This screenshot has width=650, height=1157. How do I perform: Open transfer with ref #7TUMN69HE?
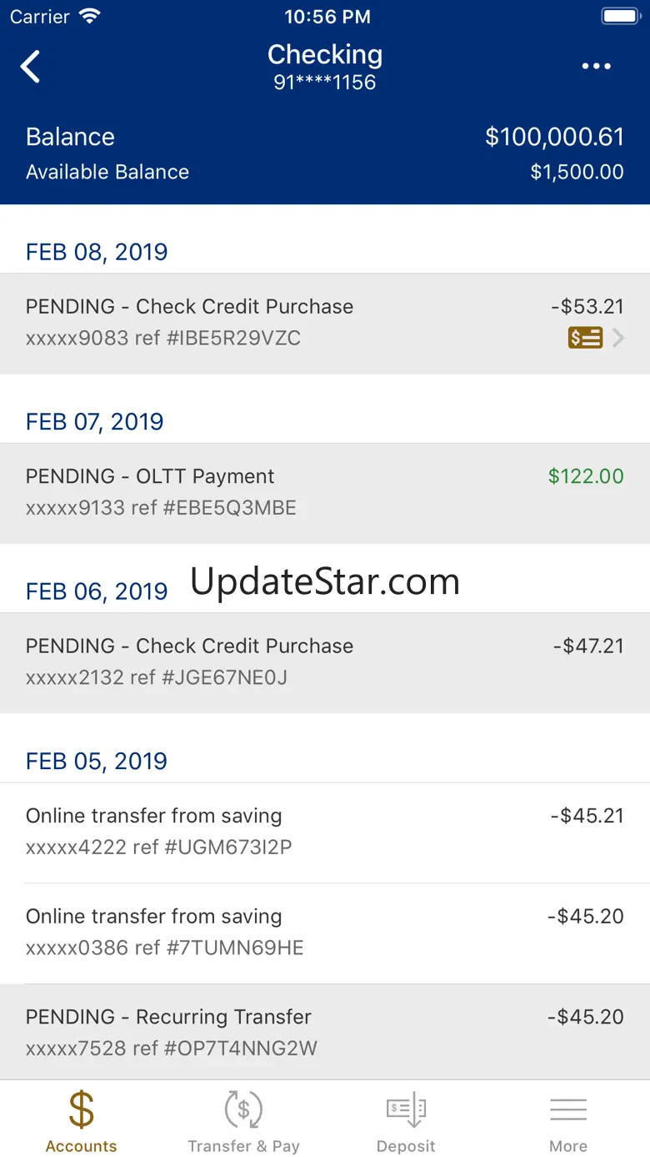coord(325,932)
